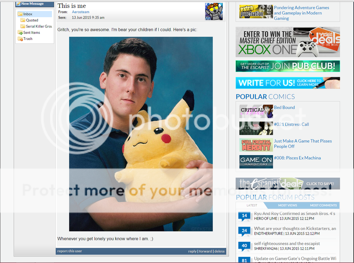Click the Join Pub Club banner
The image size is (354, 263).
(x=288, y=66)
